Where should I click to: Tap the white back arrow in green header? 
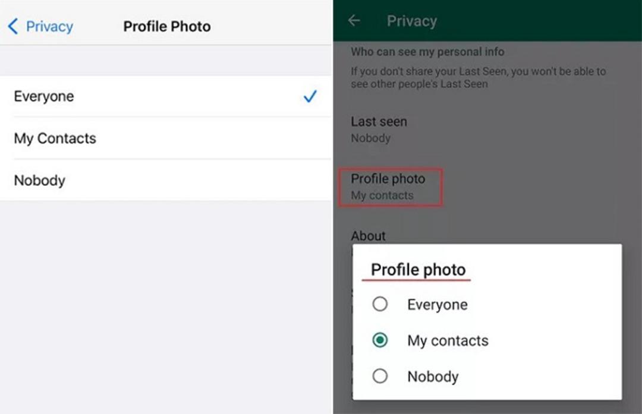click(354, 20)
